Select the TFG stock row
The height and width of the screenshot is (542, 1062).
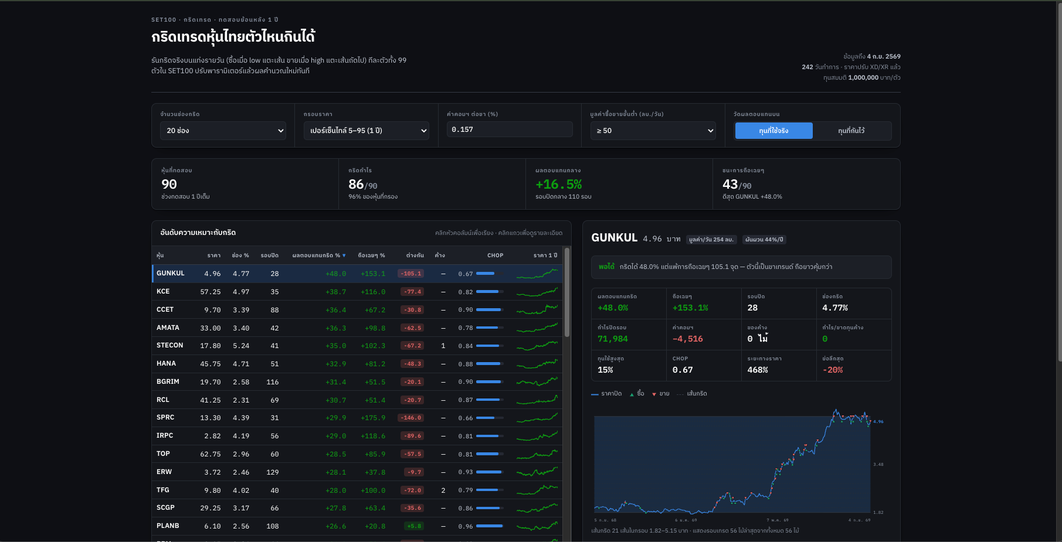point(357,490)
